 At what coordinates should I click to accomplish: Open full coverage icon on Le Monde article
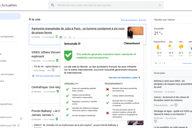(x=61, y=37)
